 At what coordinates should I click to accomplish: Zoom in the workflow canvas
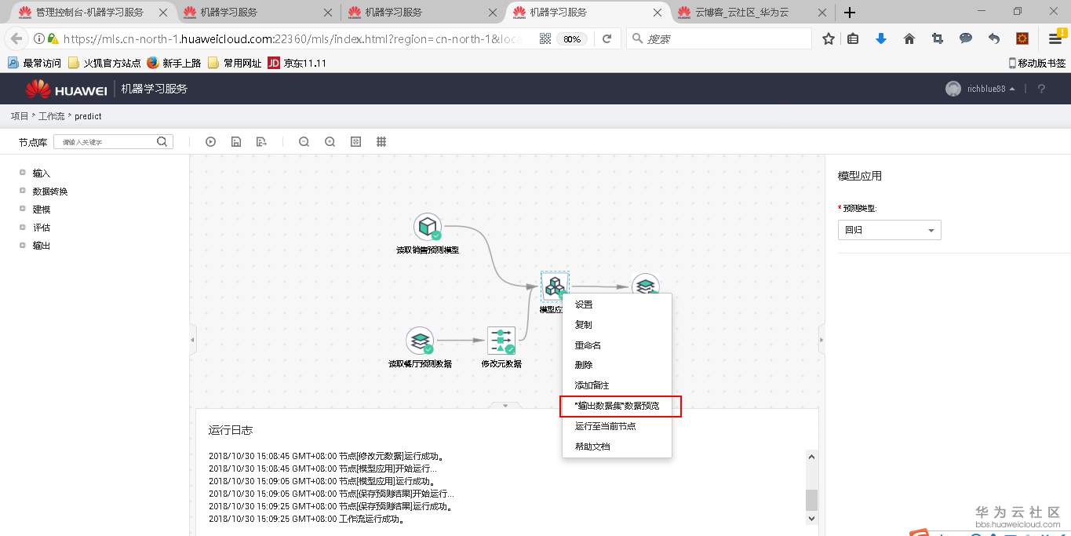pos(330,142)
